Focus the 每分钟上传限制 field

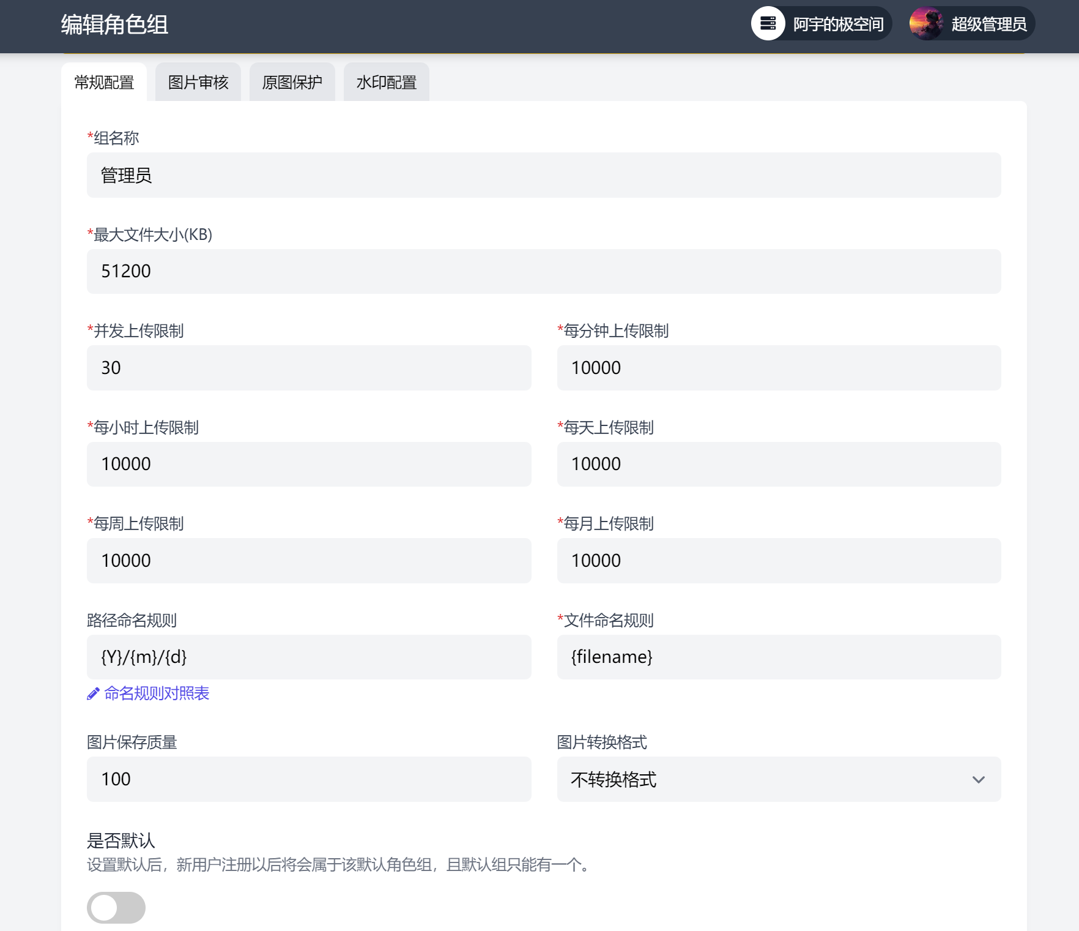coord(778,368)
